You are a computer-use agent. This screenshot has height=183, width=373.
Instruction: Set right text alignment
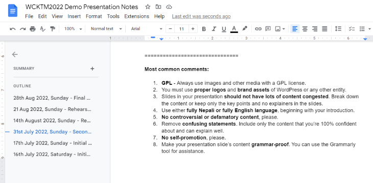[x=315, y=29]
